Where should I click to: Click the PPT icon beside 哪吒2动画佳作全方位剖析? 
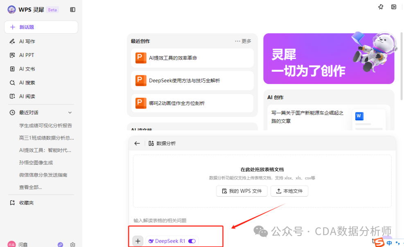pos(141,103)
